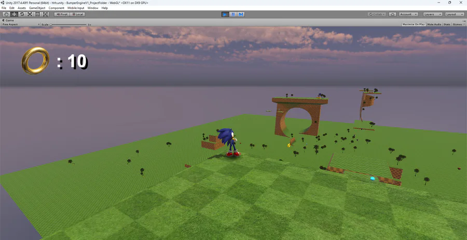This screenshot has width=467, height=240.
Task: Select the combined Transform tool
Action: tap(45, 14)
